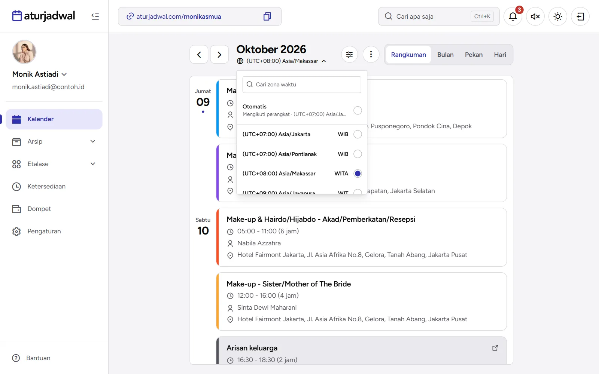Viewport: 599px width, 374px height.
Task: Select Asia/Makassar WITA radio option
Action: [x=358, y=174]
